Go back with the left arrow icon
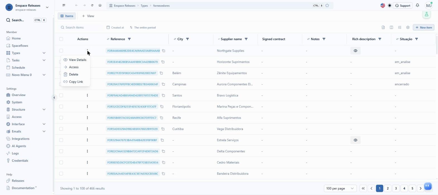 click(x=77, y=5)
